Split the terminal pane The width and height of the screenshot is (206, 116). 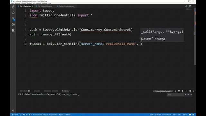pyautogui.click(x=179, y=91)
